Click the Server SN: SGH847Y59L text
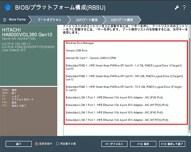Viewport: 191px width, 152px height. [x=19, y=39]
